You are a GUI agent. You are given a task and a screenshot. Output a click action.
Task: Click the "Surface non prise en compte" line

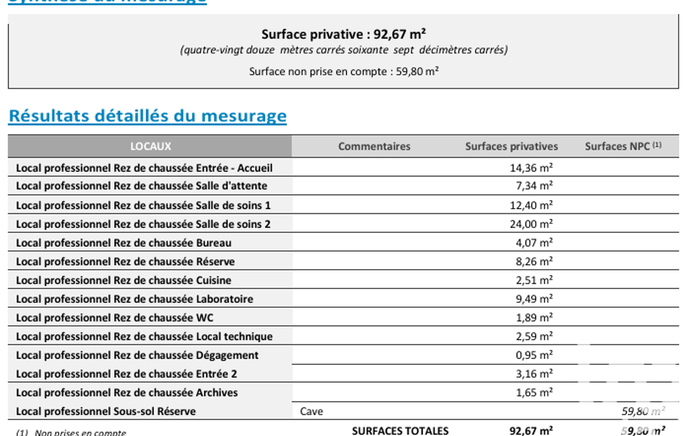click(344, 71)
